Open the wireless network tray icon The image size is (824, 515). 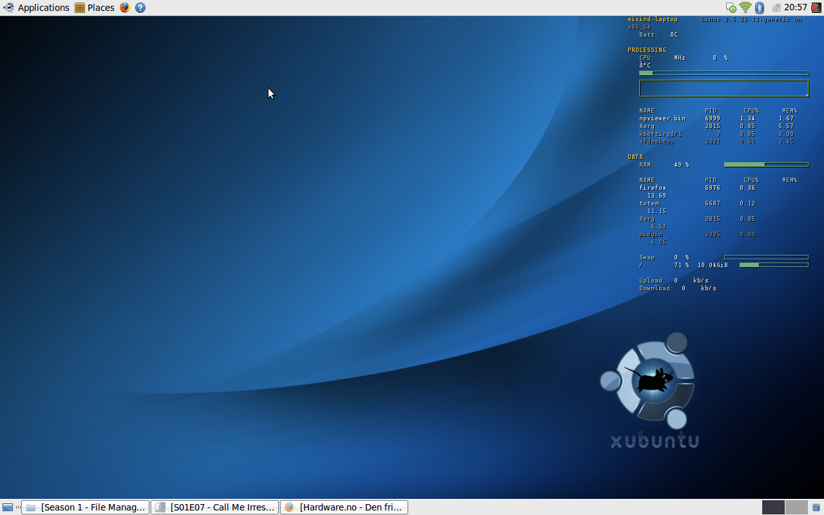point(745,8)
